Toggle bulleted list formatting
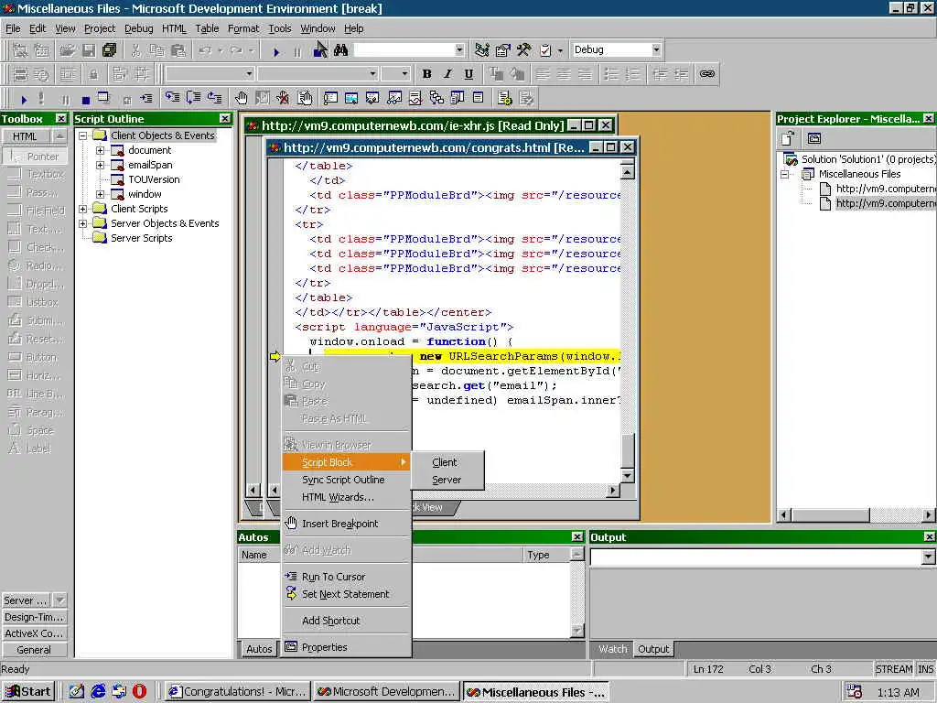The height and width of the screenshot is (703, 937). 611,73
